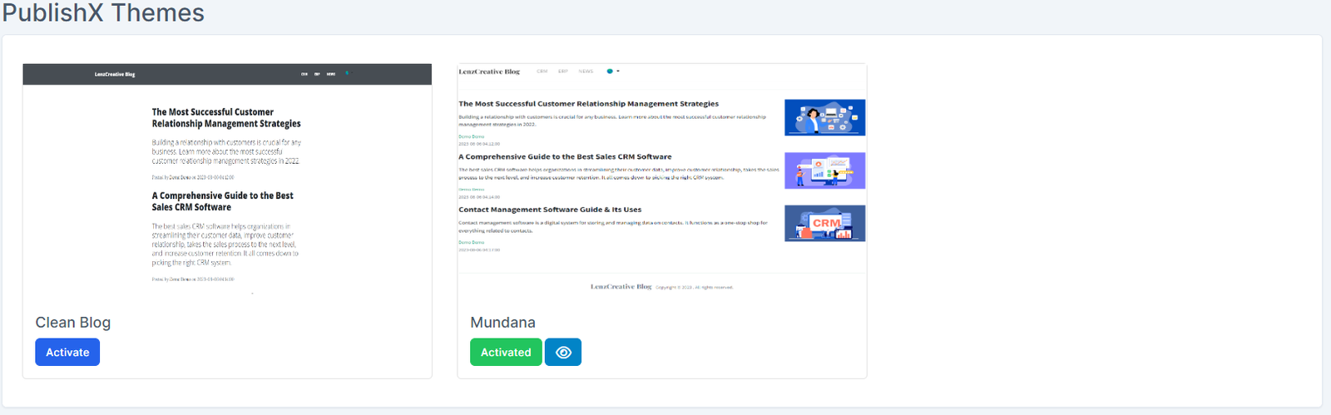Click the purple sales CRM article image

coord(824,170)
